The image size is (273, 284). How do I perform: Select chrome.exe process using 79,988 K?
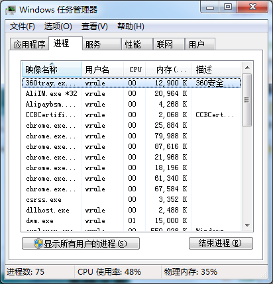(131, 136)
